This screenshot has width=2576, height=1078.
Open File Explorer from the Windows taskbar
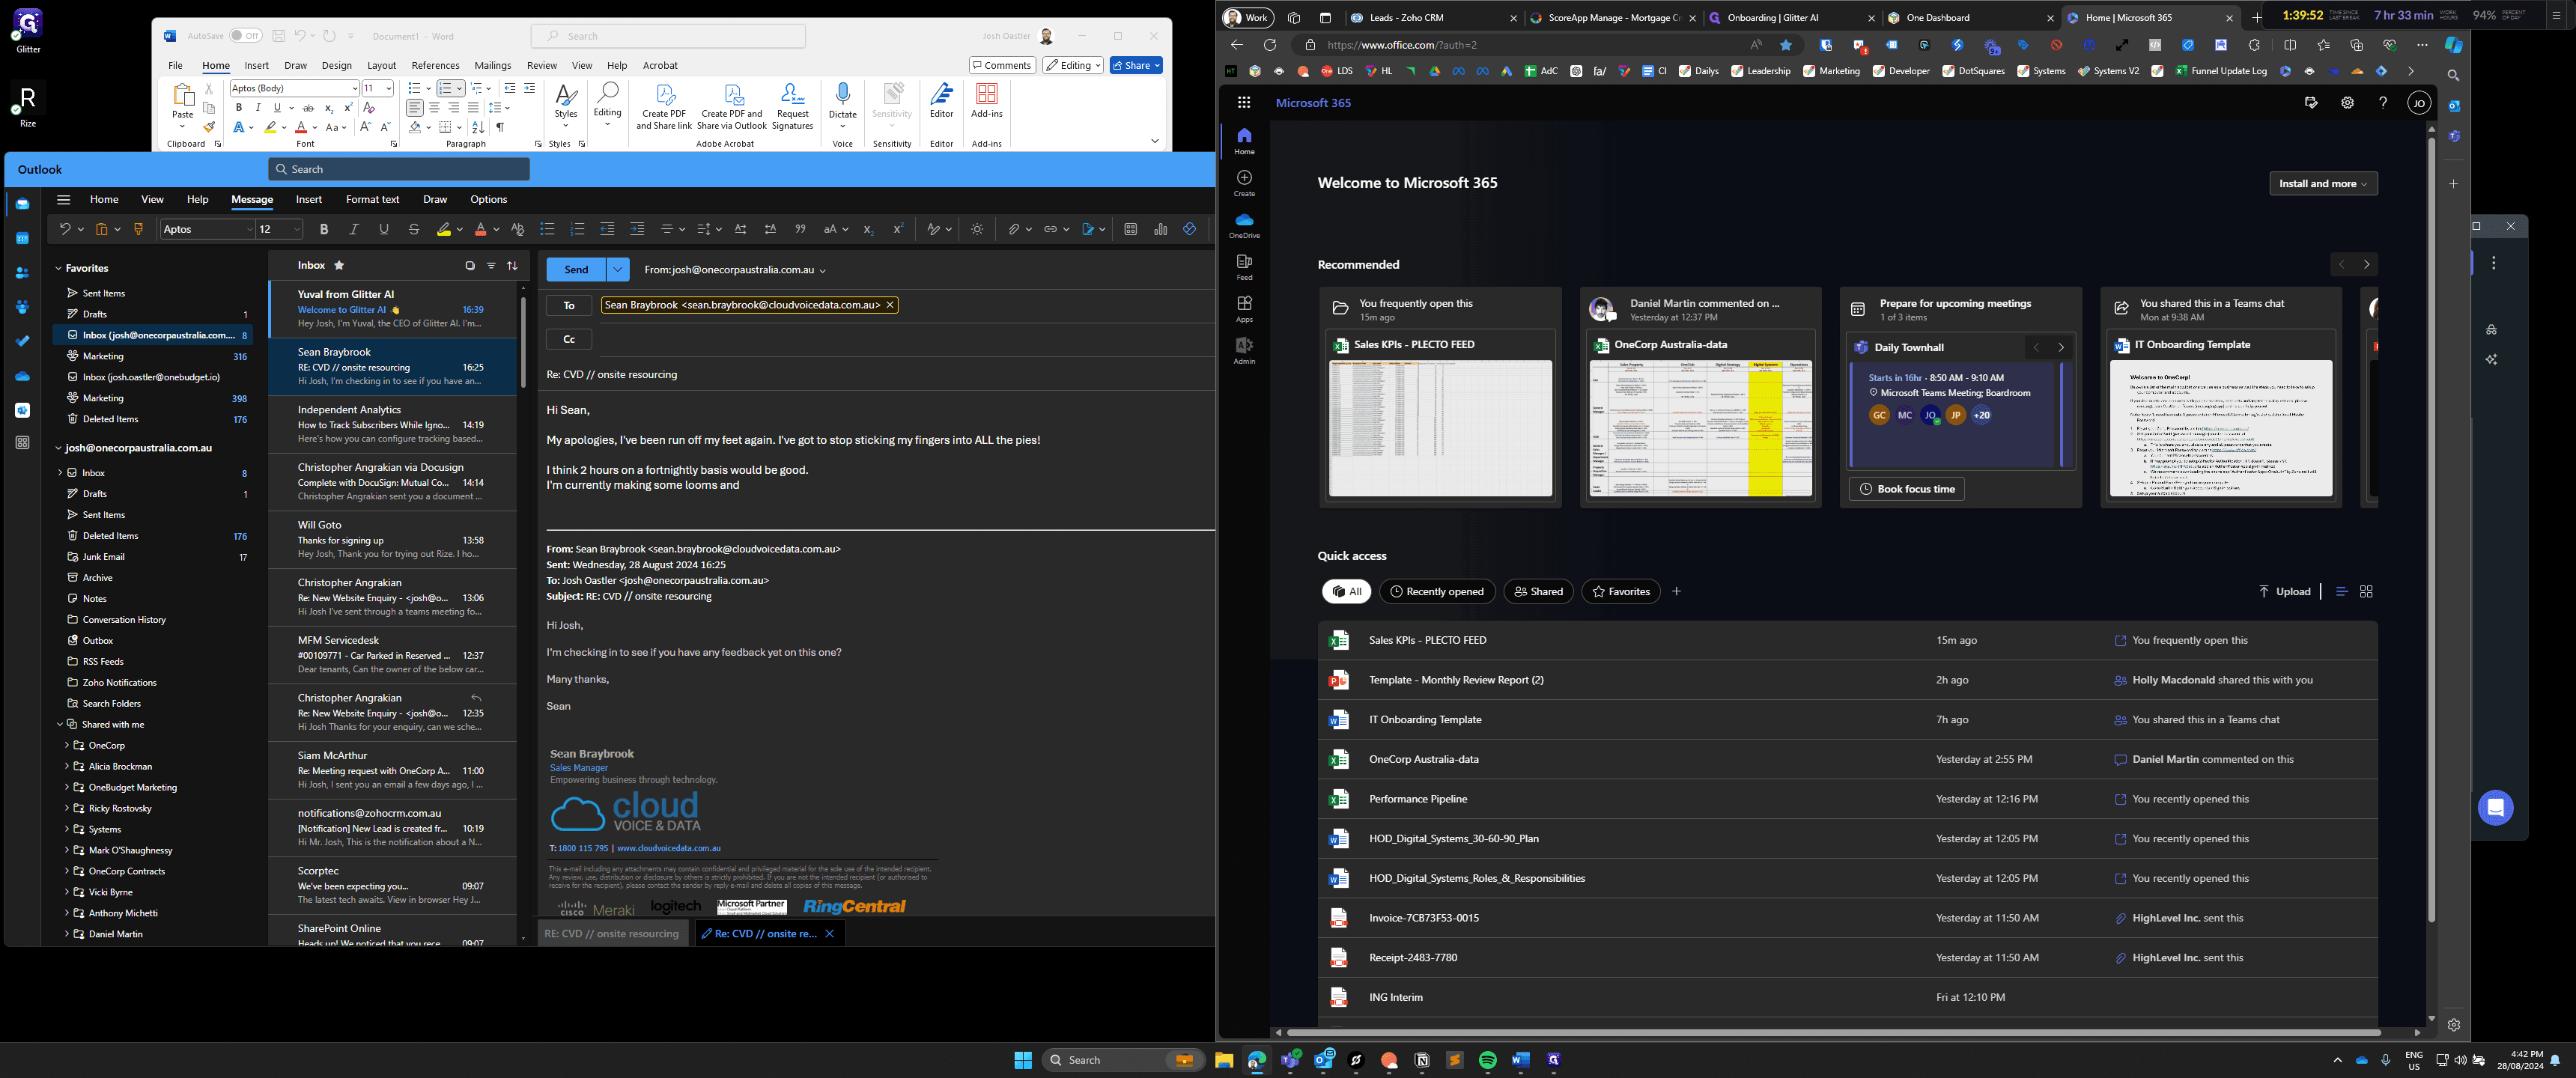(1223, 1060)
